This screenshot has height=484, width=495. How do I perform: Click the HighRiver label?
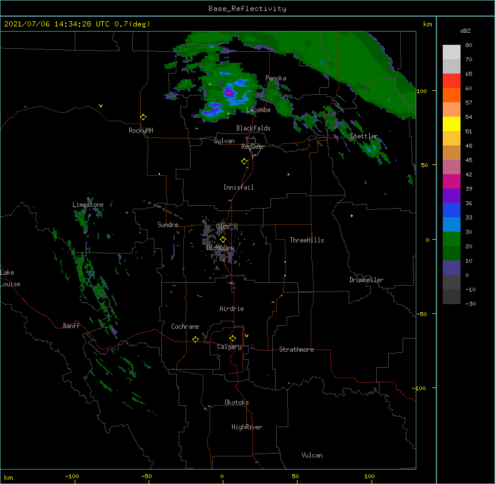coord(247,427)
